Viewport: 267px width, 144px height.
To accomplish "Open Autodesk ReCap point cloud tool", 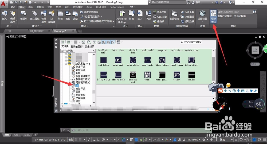I will click(122, 17).
